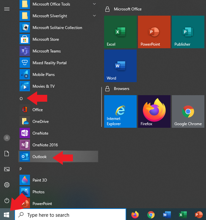This screenshot has width=206, height=220.
Task: Open Documents from the sidebar
Action: pyautogui.click(x=7, y=154)
